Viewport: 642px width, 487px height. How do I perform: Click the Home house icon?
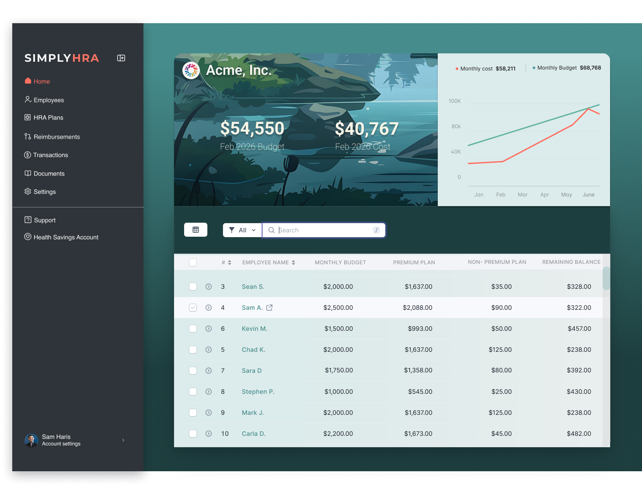tap(28, 81)
